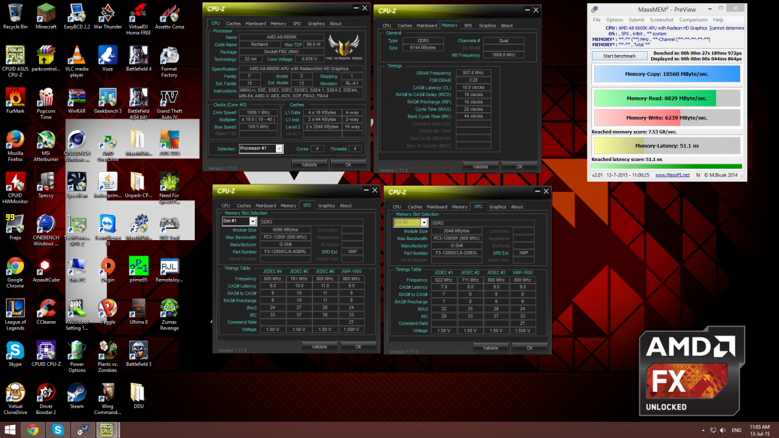
Task: Click the Memory-Copy result bar
Action: pos(667,74)
